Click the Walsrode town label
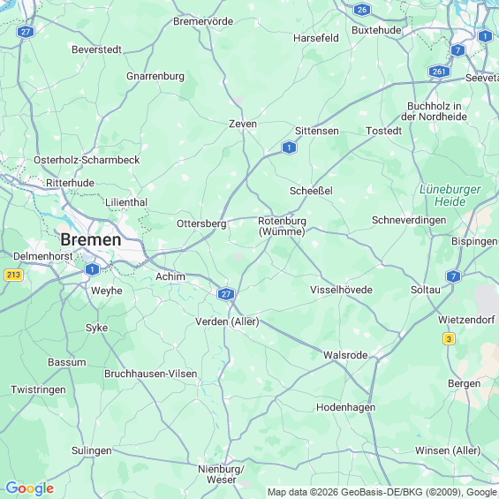Screen dimensions: 499x499 pyautogui.click(x=345, y=355)
